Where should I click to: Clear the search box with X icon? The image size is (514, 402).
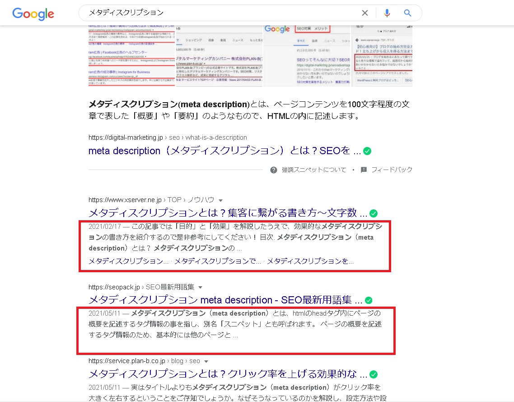365,13
